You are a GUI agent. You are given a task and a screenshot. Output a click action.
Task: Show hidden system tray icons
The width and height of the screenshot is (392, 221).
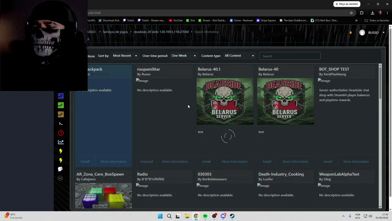click(x=343, y=216)
